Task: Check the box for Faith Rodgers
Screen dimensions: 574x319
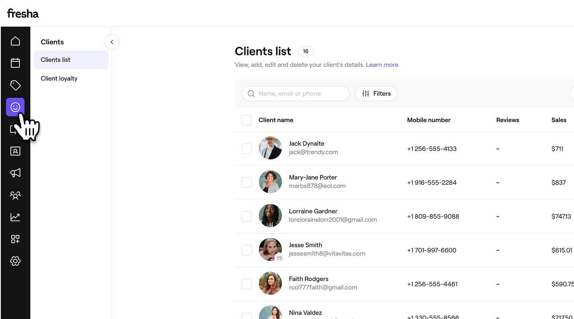Action: [x=247, y=284]
